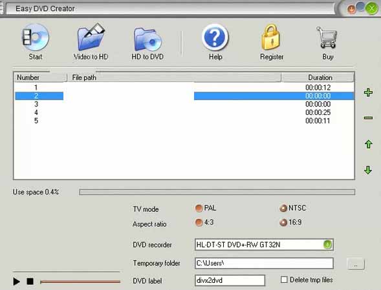Click the blue title bar button
Screen dimensions: 381x290
(x=360, y=7)
